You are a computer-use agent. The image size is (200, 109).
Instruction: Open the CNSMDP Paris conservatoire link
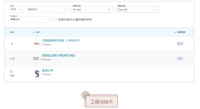pyautogui.click(x=61, y=40)
